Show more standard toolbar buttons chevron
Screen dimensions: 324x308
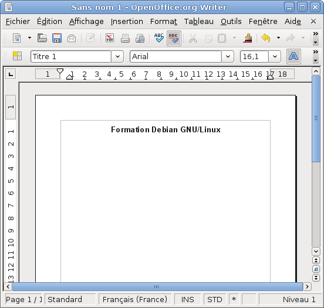click(316, 34)
